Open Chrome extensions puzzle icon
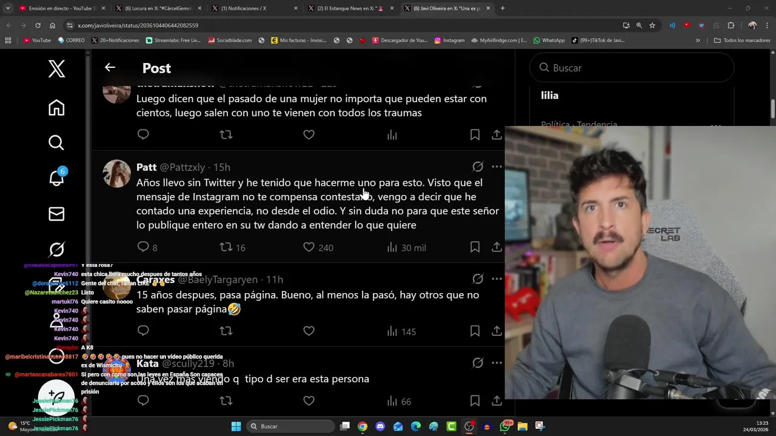This screenshot has height=436, width=776. click(x=731, y=25)
